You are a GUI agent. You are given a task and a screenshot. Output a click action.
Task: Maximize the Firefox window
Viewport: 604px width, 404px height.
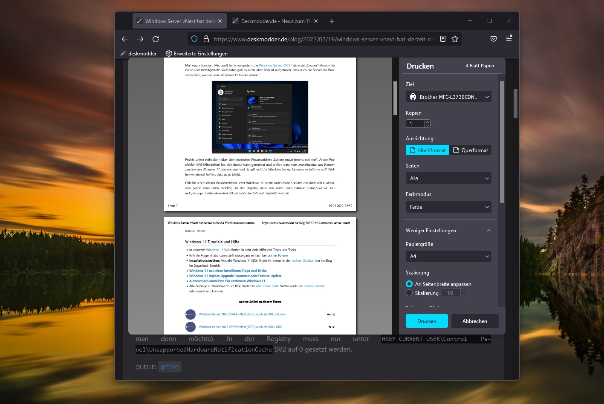point(490,21)
